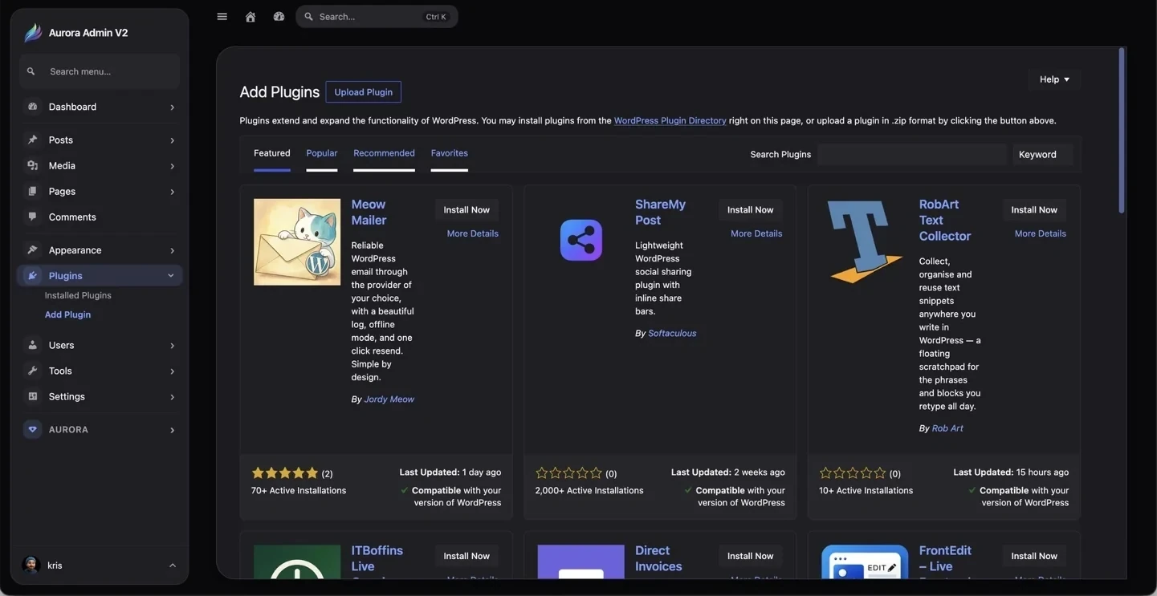Expand the Tools submenu chevron
Screen dimensions: 1157x596
tap(172, 371)
